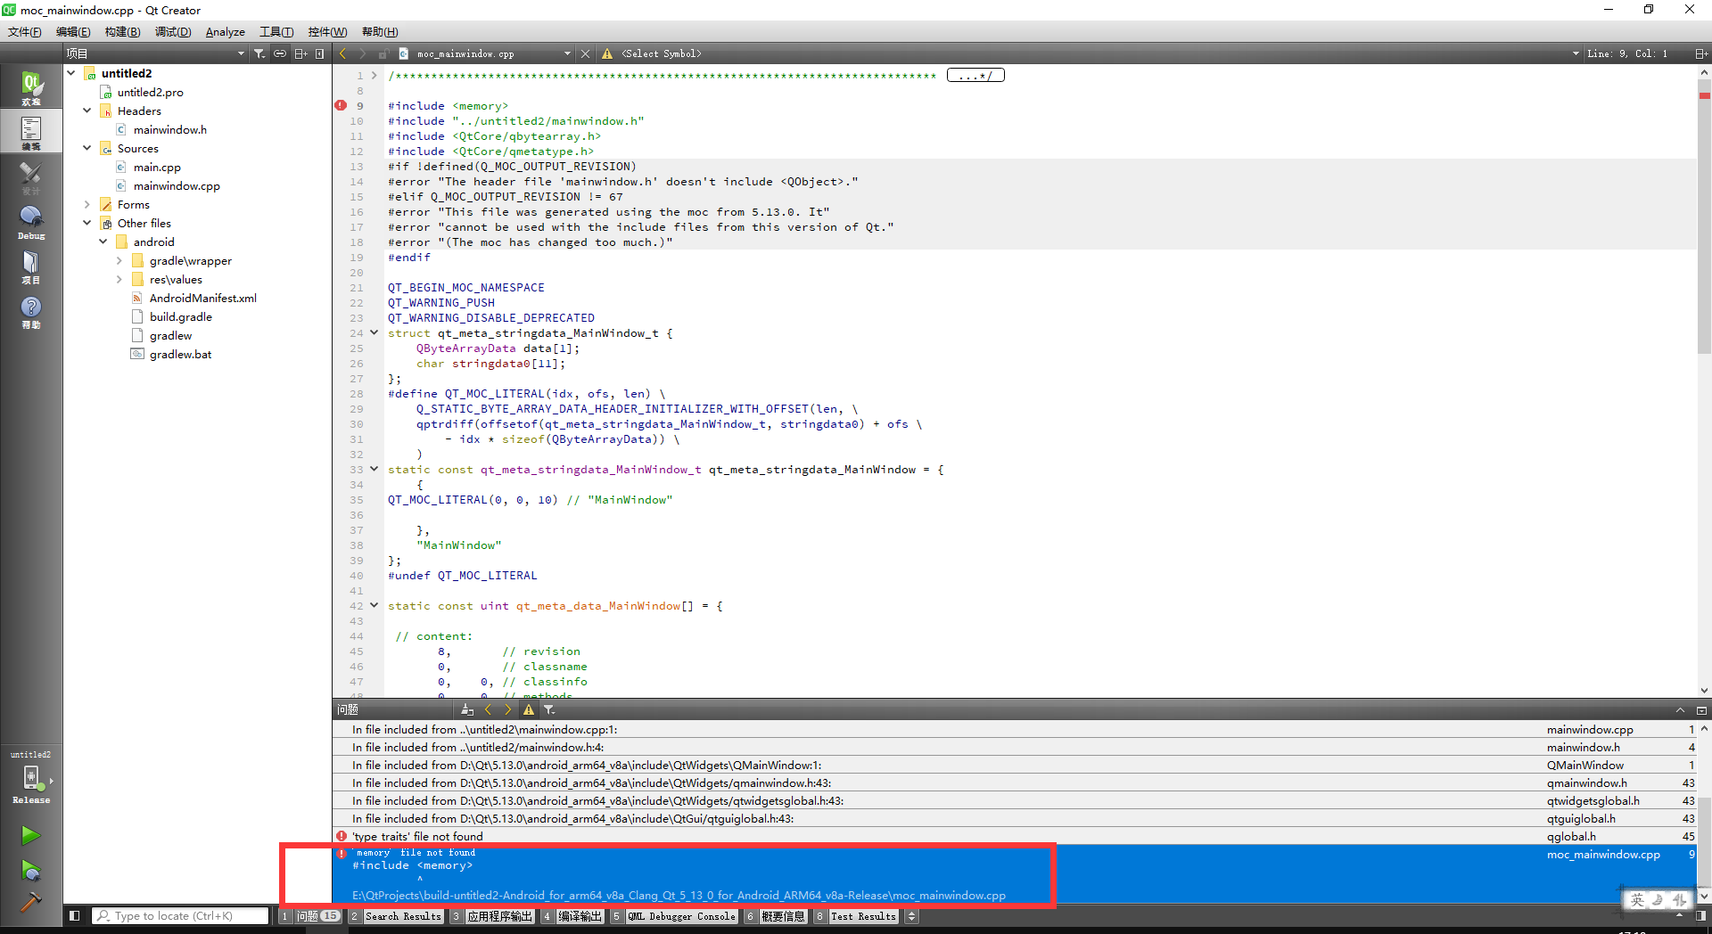Open the output panes chooser arrows

click(911, 916)
